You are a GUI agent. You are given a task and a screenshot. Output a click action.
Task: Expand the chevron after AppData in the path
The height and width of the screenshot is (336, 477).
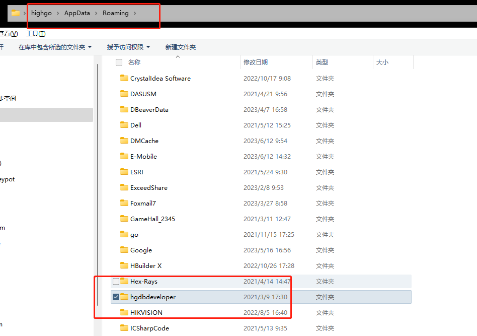pos(96,13)
